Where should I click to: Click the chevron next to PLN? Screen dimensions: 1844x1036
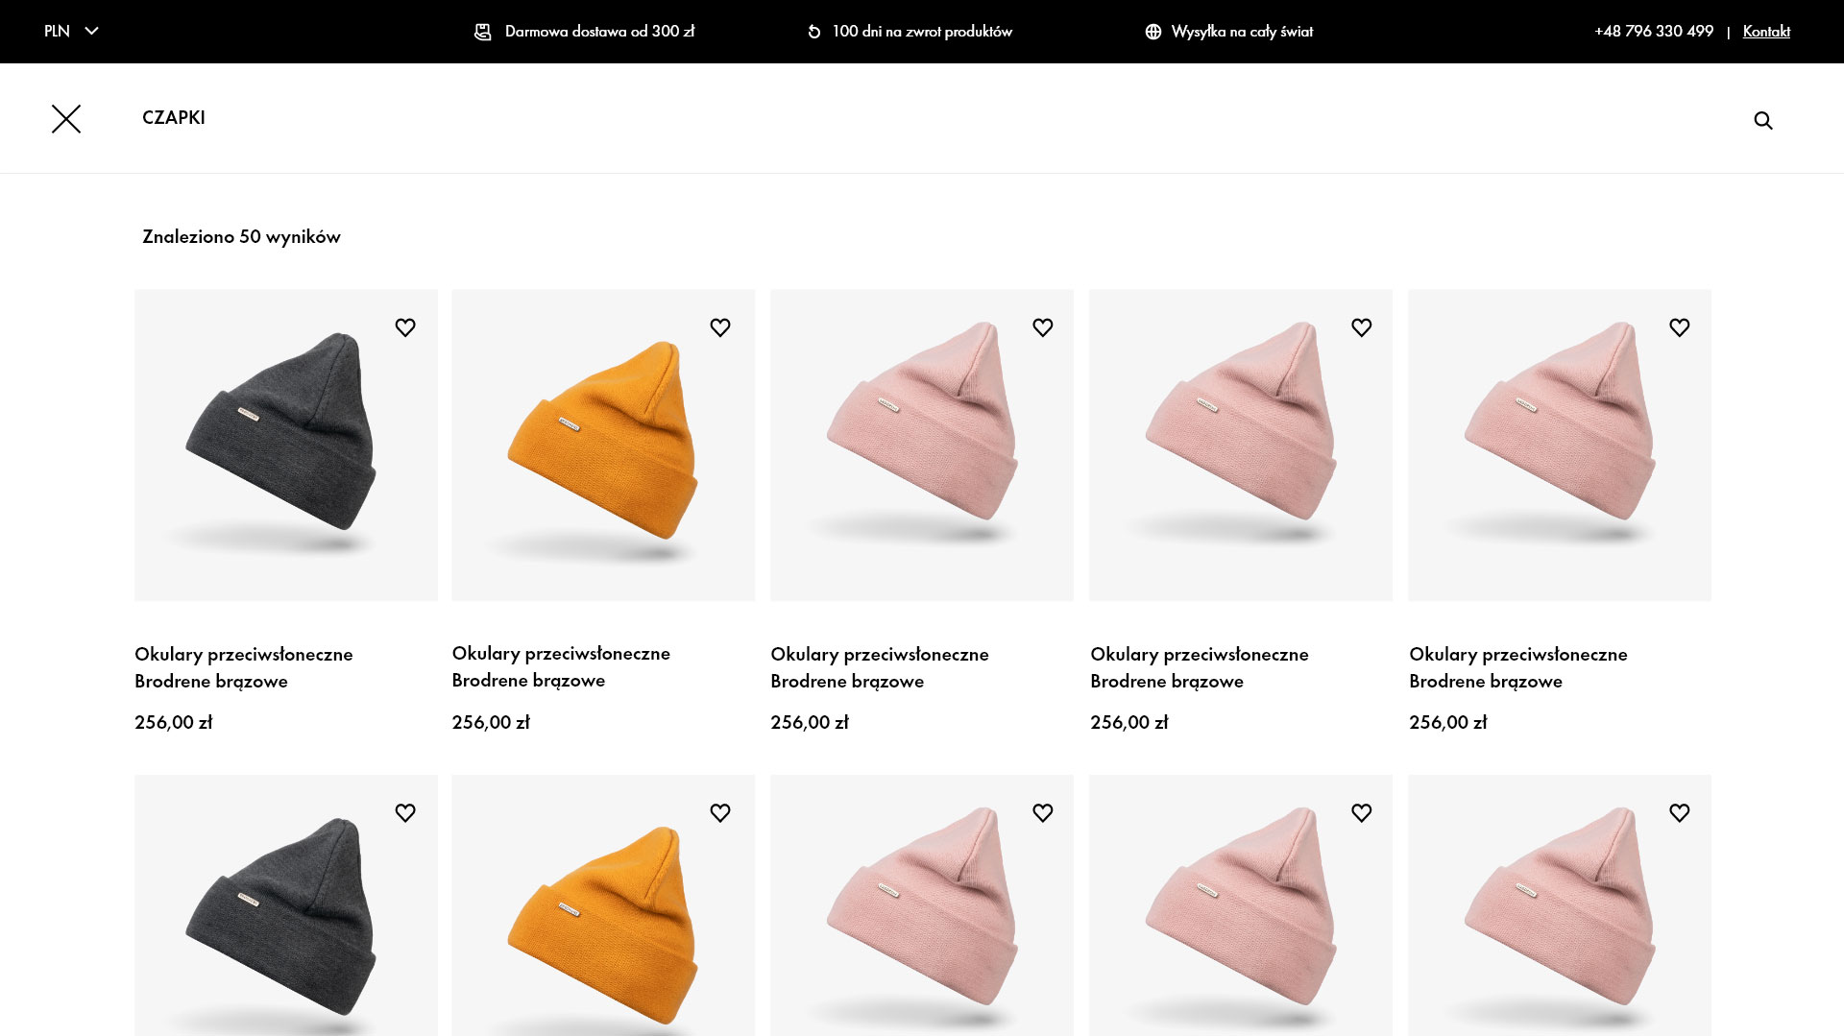92,31
